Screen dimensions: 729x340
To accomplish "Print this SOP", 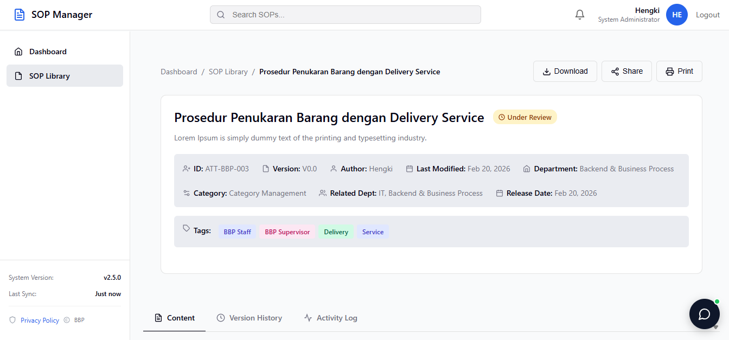I will point(679,72).
